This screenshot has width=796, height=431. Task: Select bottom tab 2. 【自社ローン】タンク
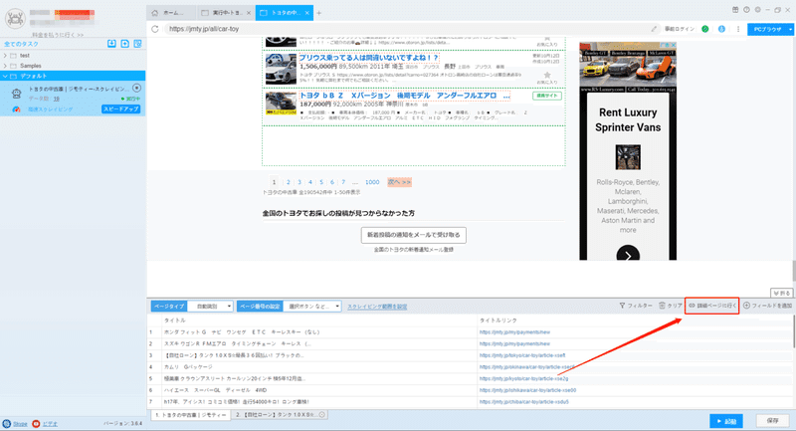click(280, 415)
